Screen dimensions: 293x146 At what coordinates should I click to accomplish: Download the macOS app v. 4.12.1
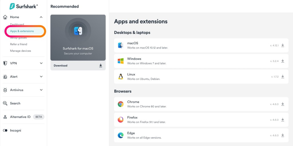pos(283,45)
